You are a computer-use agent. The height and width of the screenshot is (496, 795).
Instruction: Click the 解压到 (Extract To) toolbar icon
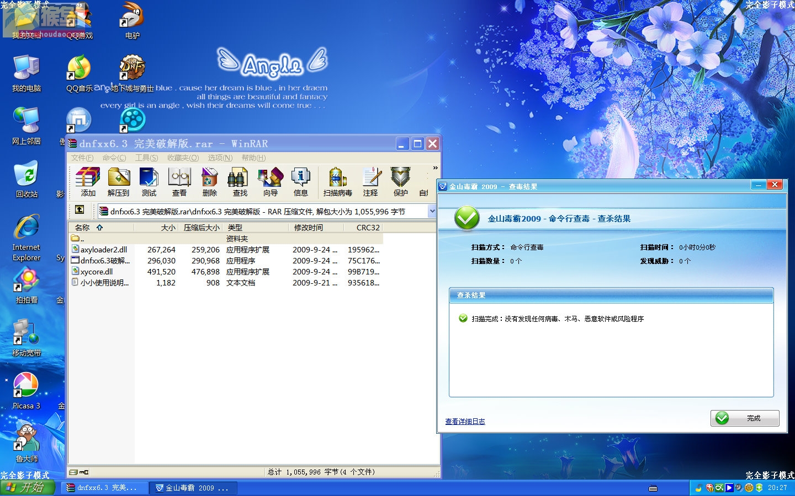pos(118,182)
